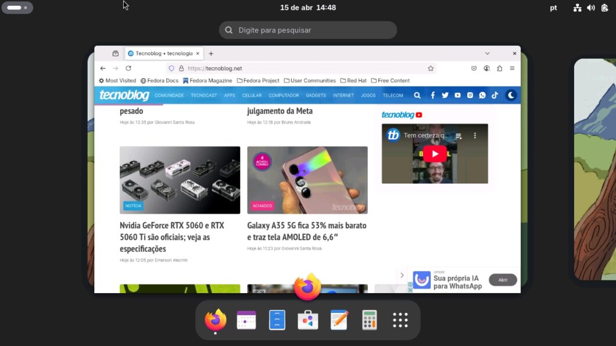Click the tecnoblog logo in the header
The width and height of the screenshot is (616, 346).
(124, 95)
